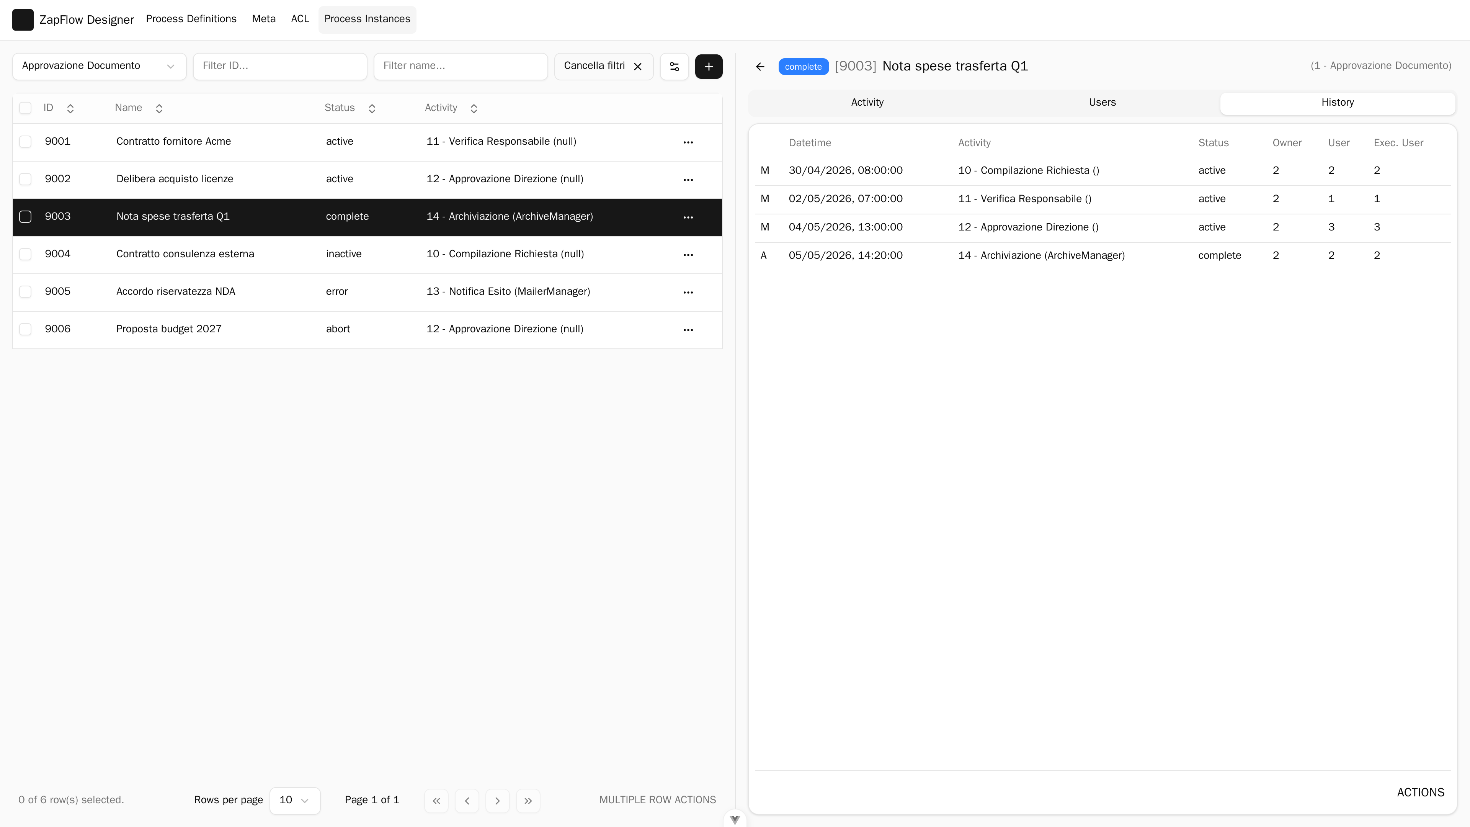1470x827 pixels.
Task: Open the rows per page dropdown
Action: coord(295,801)
